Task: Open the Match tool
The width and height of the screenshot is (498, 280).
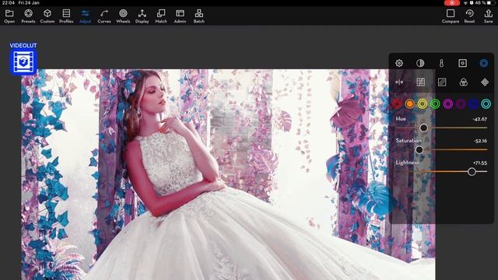Action: tap(161, 16)
